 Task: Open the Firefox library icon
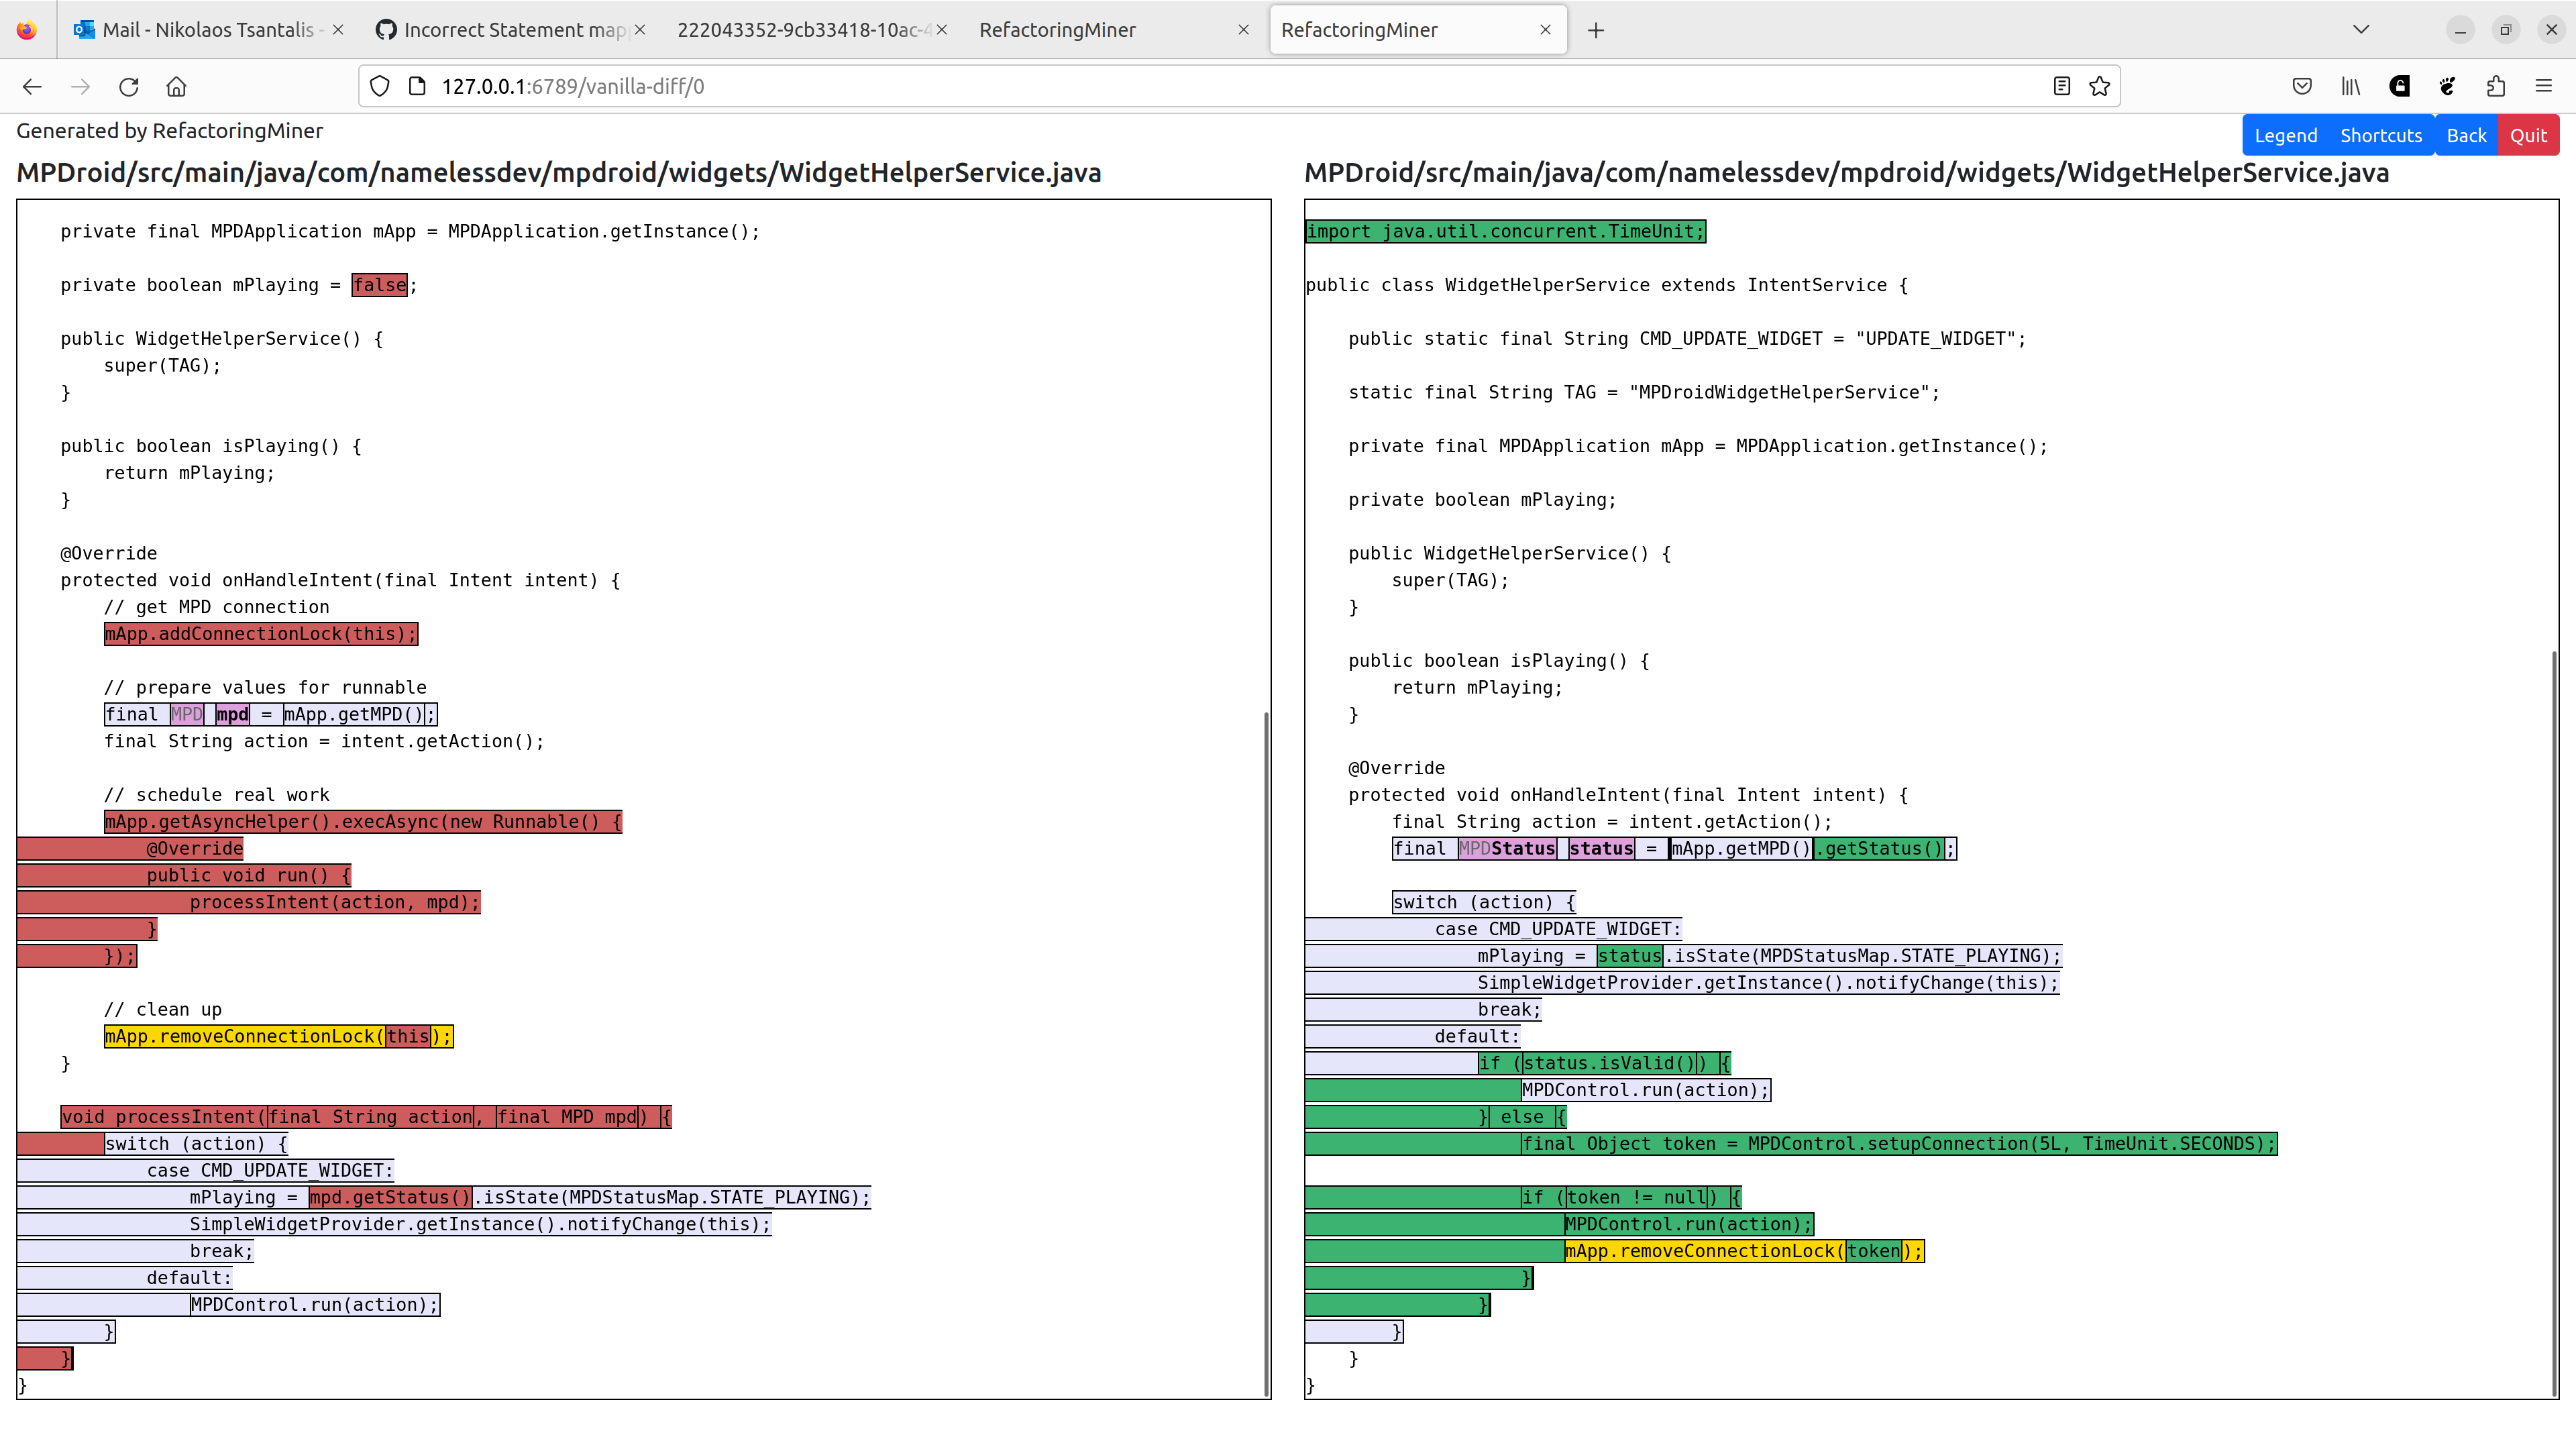coord(2350,86)
